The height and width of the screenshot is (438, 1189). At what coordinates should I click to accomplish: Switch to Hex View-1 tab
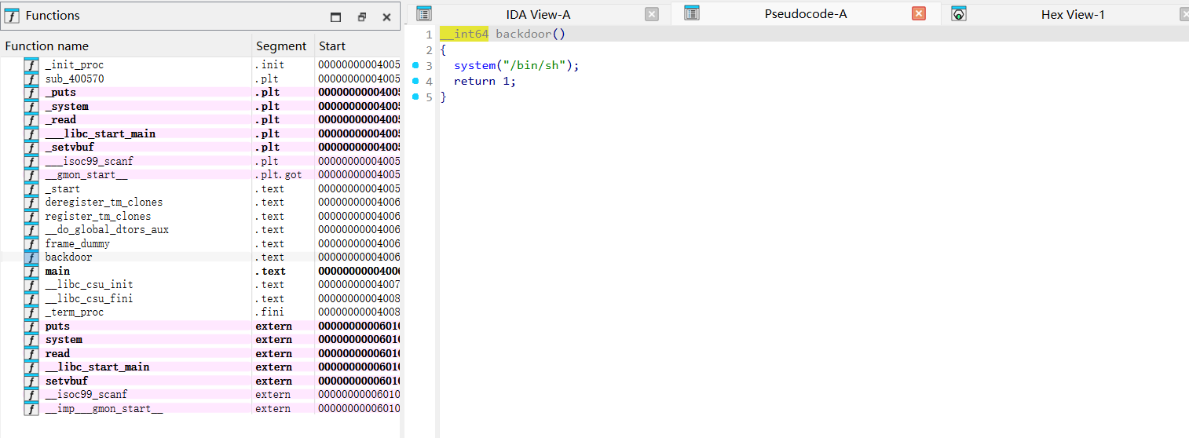[x=1073, y=14]
